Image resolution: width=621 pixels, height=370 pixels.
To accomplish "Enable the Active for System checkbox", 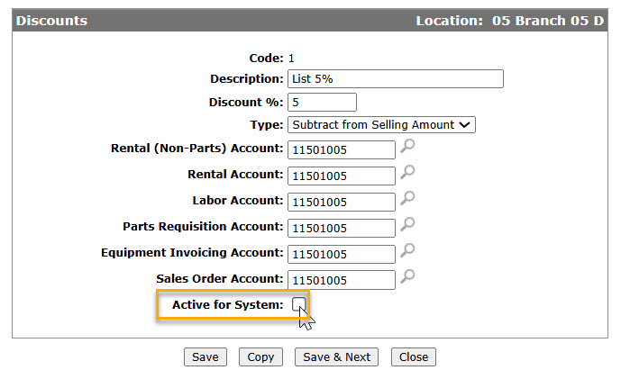I will tap(299, 304).
